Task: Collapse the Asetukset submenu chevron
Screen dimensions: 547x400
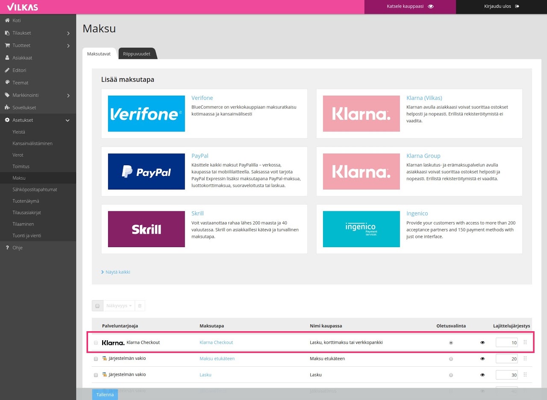Action: (68, 120)
